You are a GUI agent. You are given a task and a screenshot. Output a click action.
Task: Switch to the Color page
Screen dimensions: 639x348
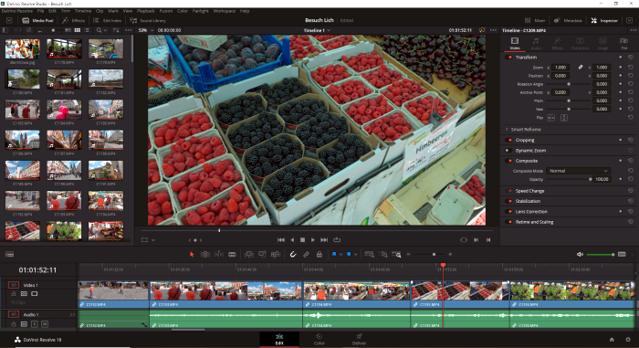click(319, 339)
